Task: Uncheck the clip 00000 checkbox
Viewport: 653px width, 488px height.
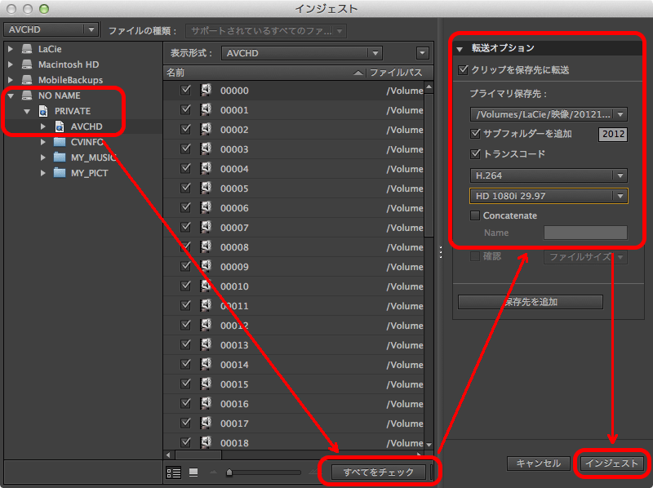Action: (x=186, y=91)
